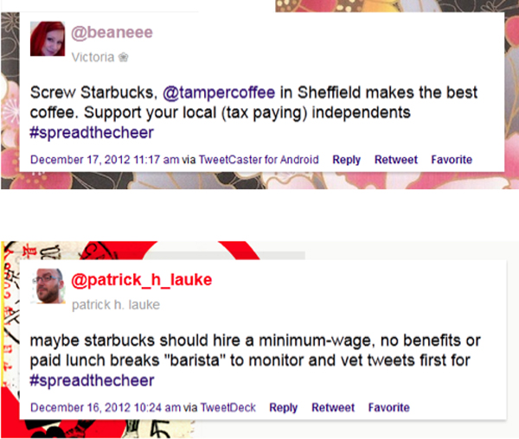The width and height of the screenshot is (519, 439).
Task: Click the Victoria display name
Action: 93,57
